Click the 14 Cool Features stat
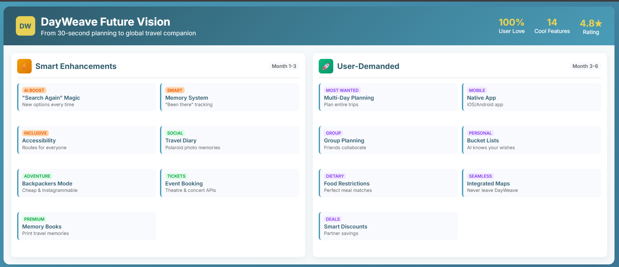Screen dimensions: 619x267 552,26
